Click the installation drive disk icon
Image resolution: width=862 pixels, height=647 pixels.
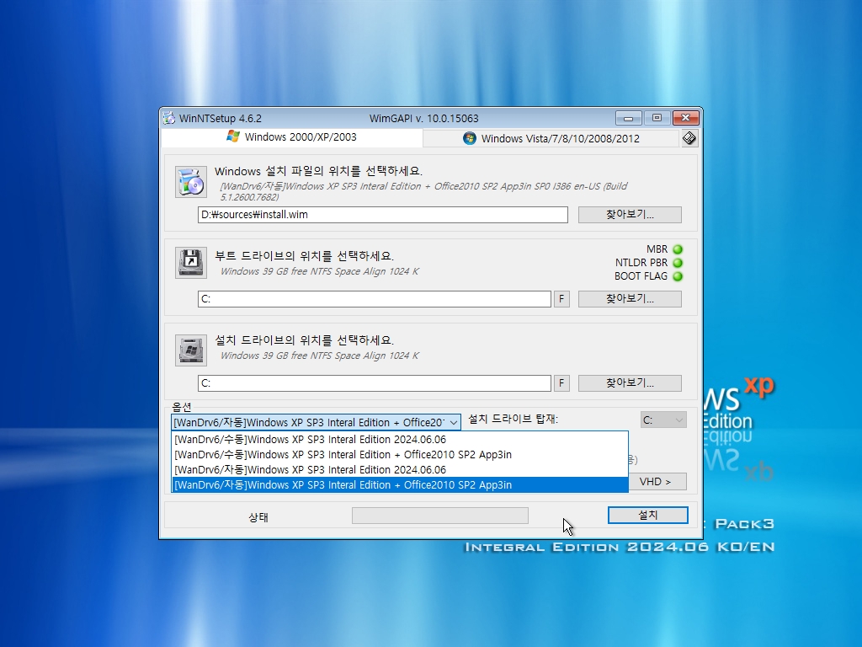pyautogui.click(x=191, y=350)
